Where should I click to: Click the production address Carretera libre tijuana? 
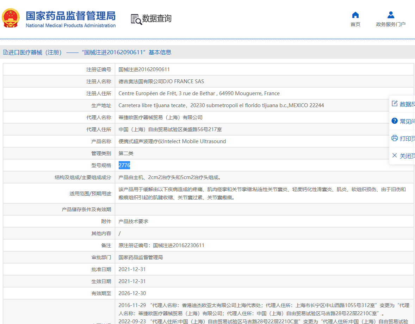coord(221,105)
